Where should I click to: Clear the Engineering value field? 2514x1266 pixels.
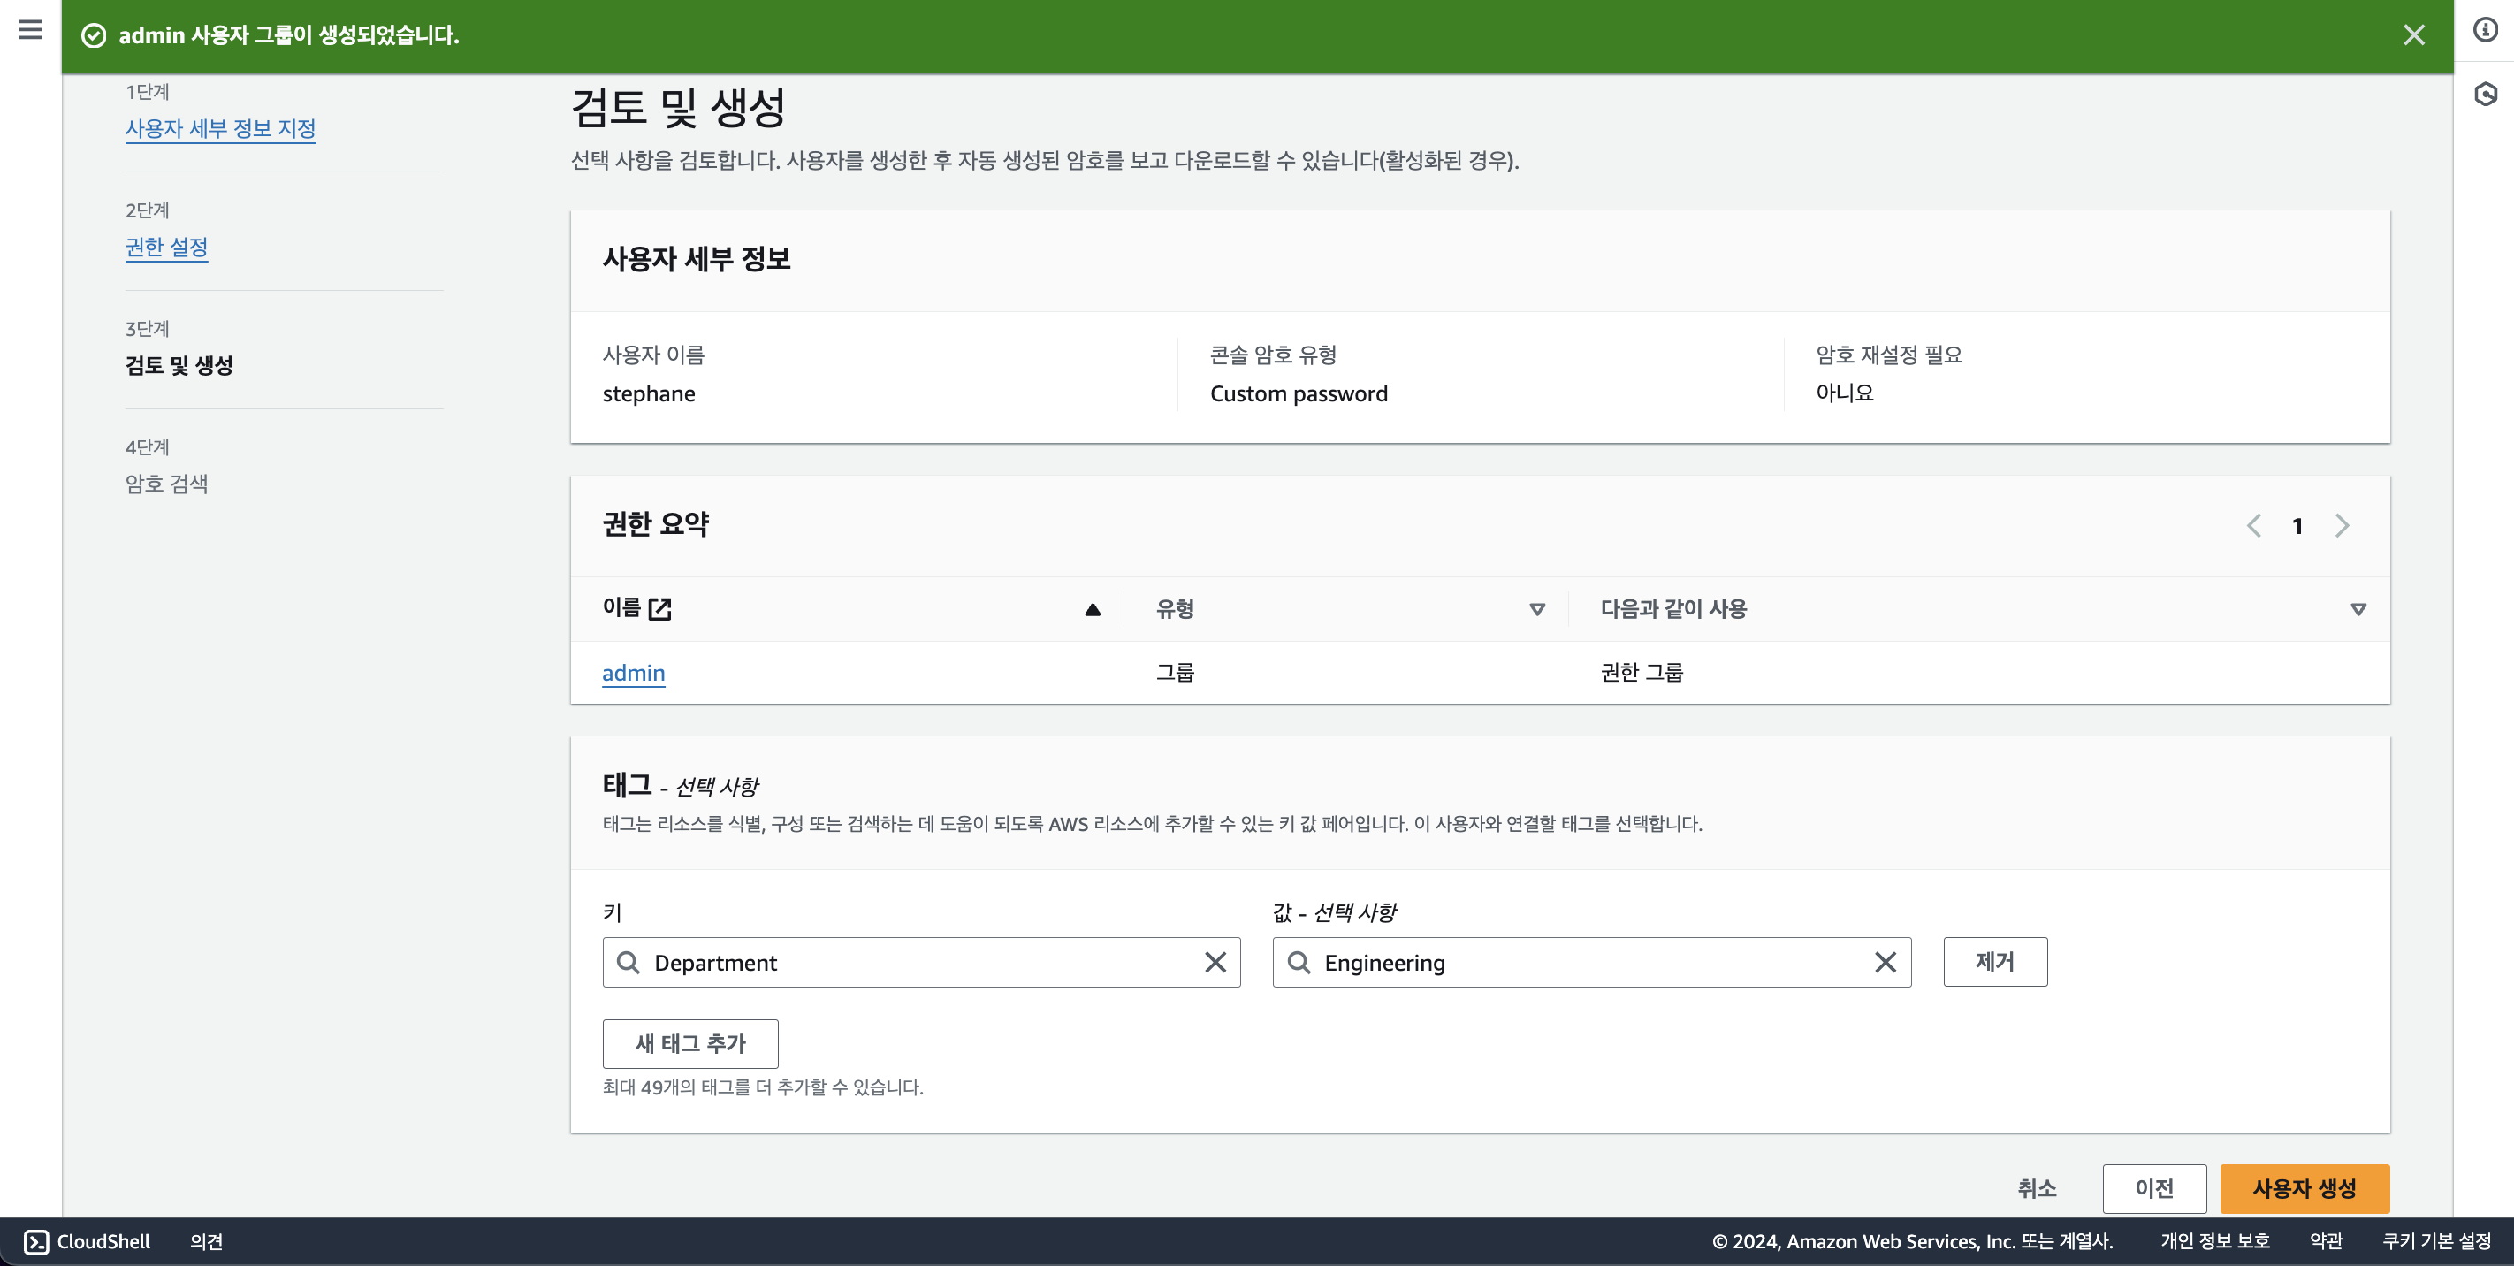point(1885,963)
